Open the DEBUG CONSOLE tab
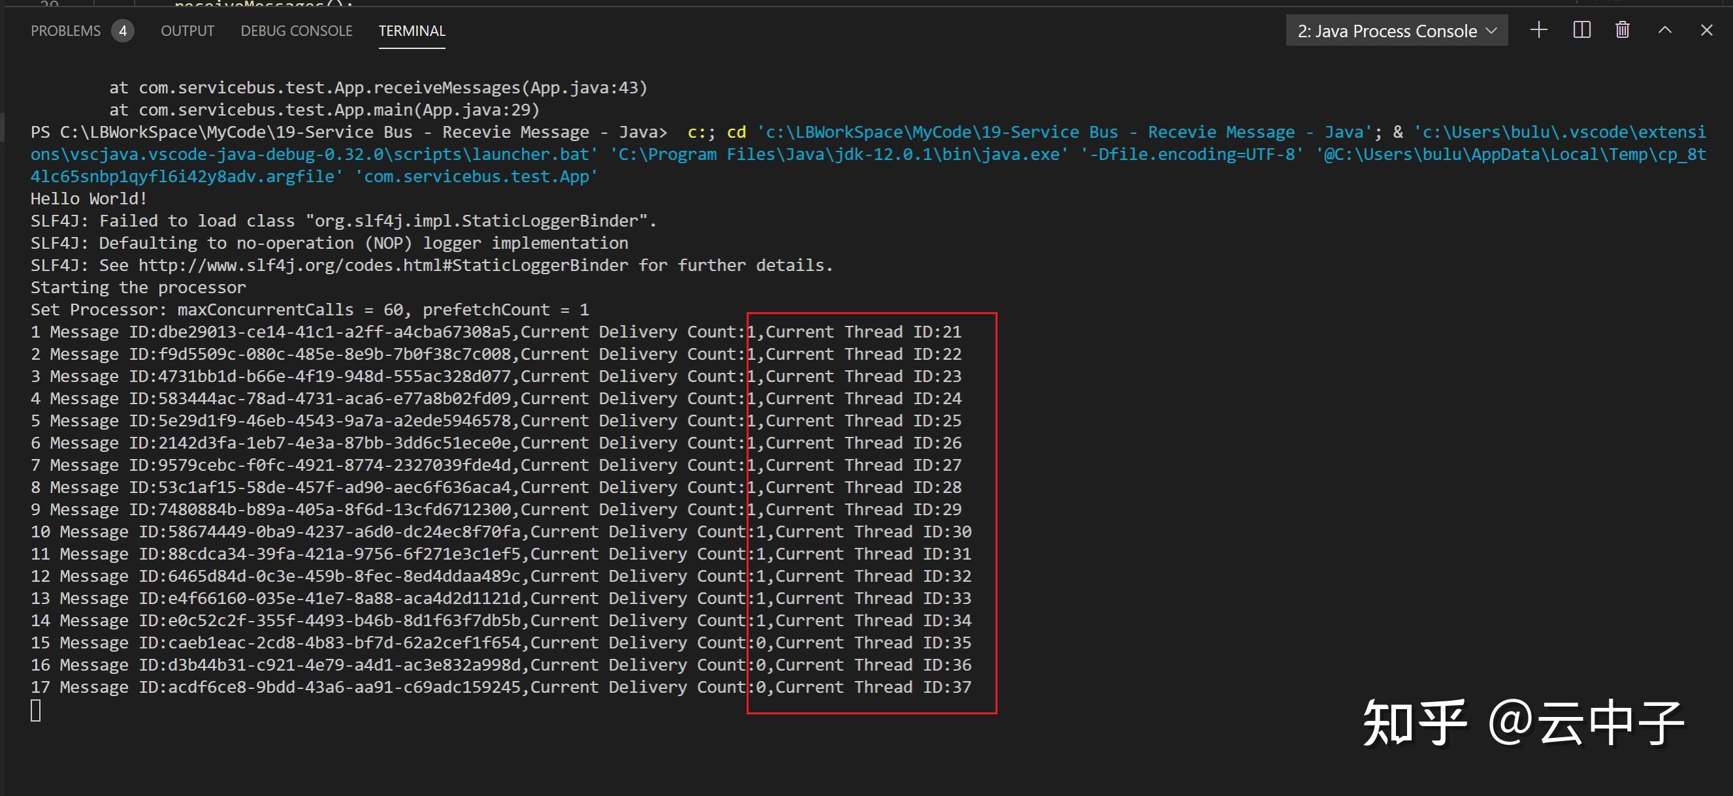 point(296,30)
